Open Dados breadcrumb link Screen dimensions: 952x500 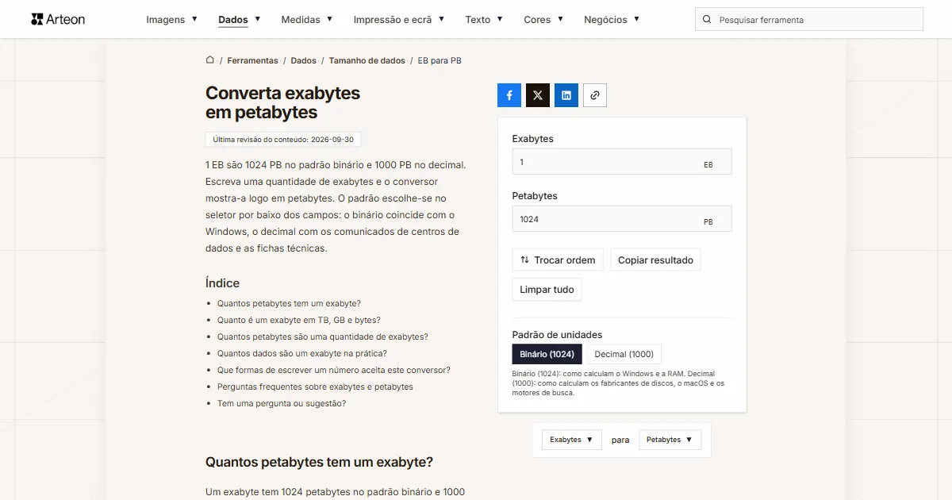pos(303,60)
